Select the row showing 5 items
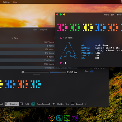This screenshot has width=122, height=122. click(x=27, y=46)
